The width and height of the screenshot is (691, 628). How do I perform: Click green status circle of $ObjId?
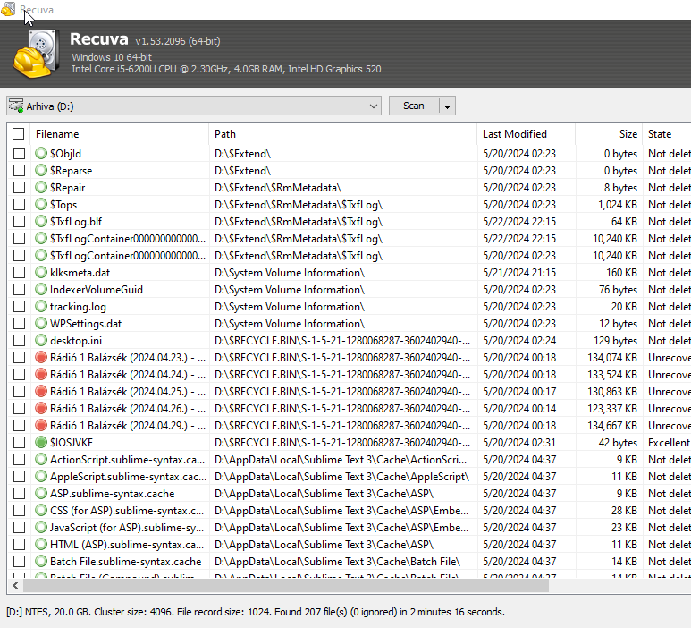41,153
